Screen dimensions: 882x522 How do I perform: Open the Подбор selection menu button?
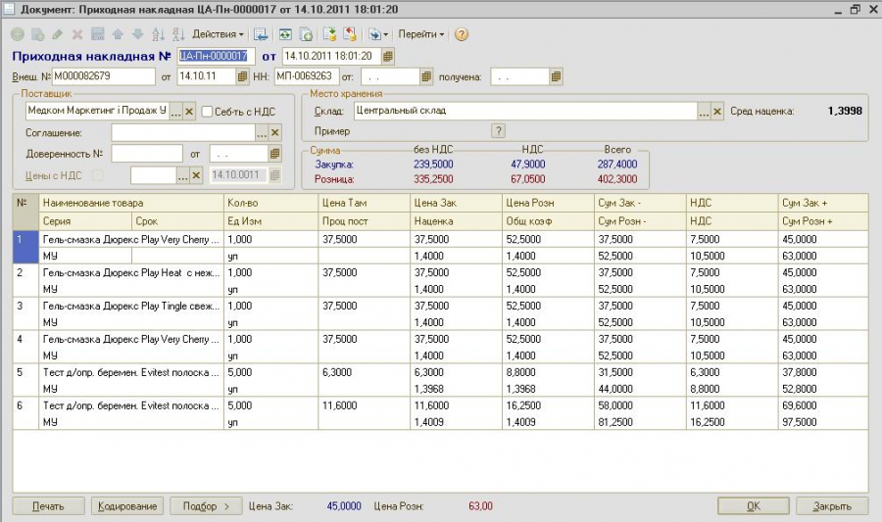206,506
